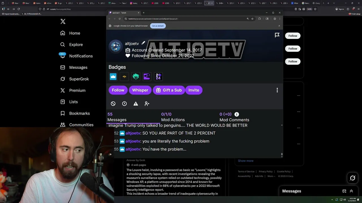Click the 140% zoom indicator in Firefox
362x203 pixels.
click(309, 9)
